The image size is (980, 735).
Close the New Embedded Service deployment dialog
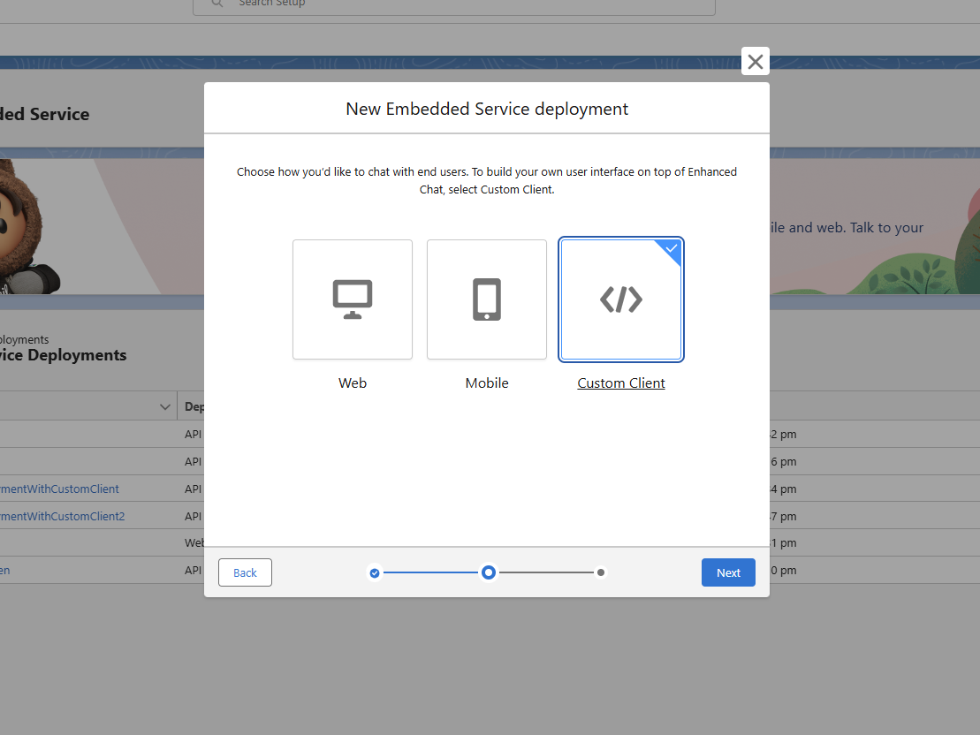point(755,61)
